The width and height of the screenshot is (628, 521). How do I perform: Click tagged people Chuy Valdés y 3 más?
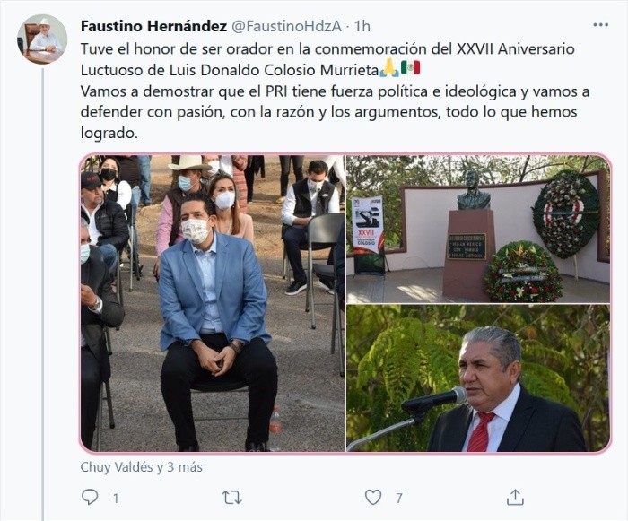tap(142, 467)
